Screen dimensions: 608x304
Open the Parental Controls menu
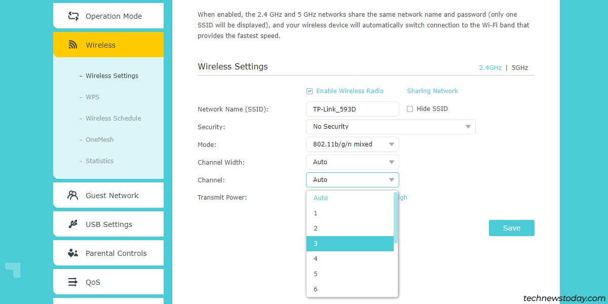pyautogui.click(x=108, y=253)
